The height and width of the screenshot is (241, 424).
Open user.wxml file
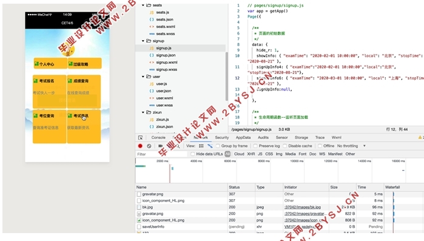click(x=164, y=98)
